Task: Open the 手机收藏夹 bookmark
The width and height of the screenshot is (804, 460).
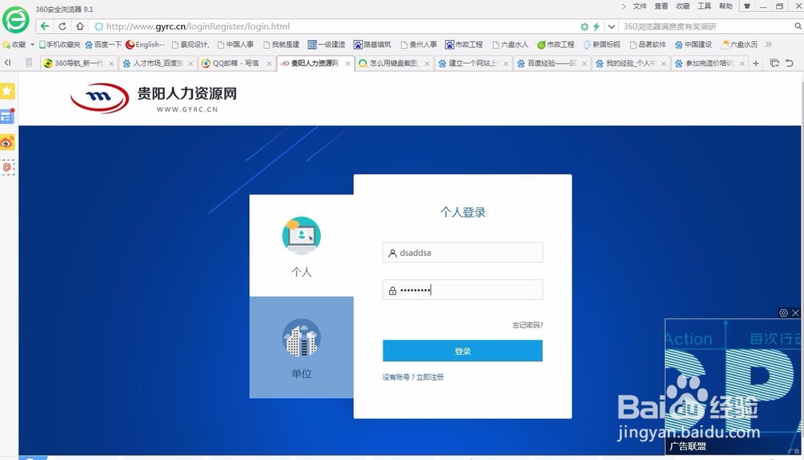Action: coord(59,44)
